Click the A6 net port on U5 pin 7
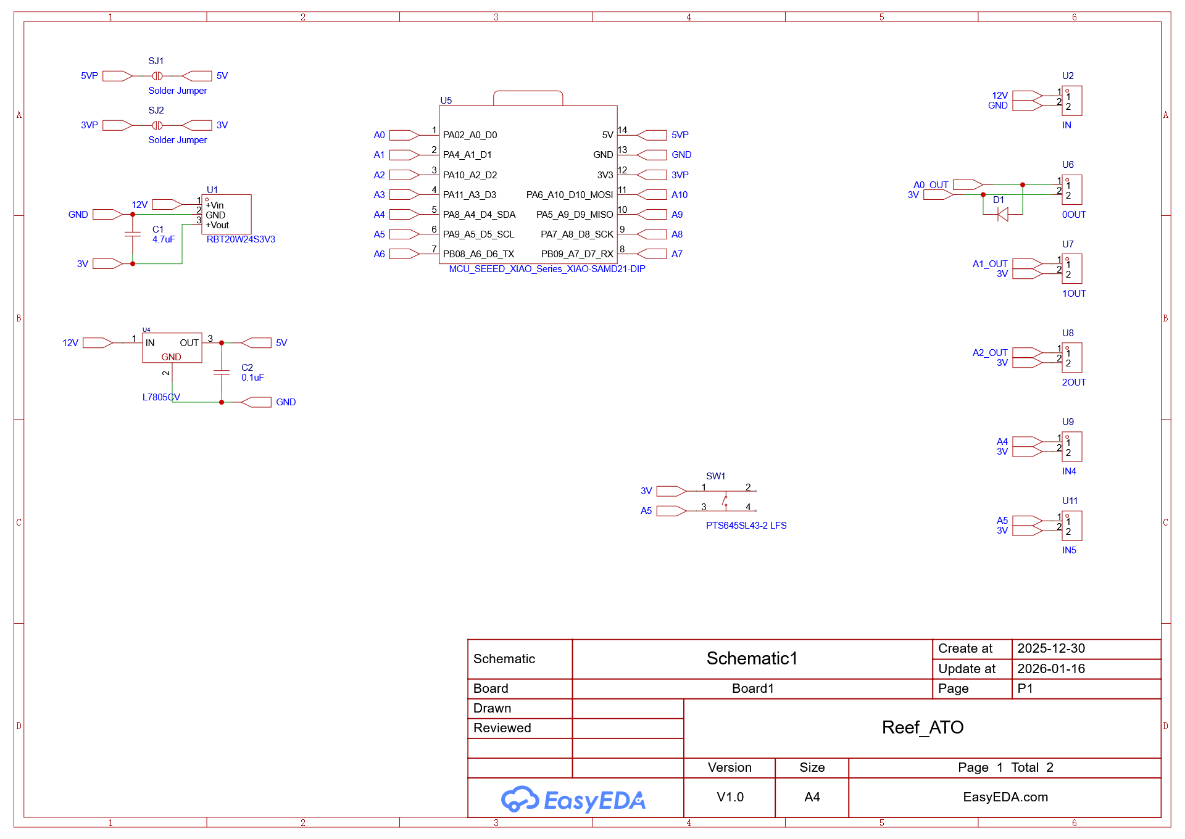Image resolution: width=1185 pixels, height=839 pixels. point(404,254)
